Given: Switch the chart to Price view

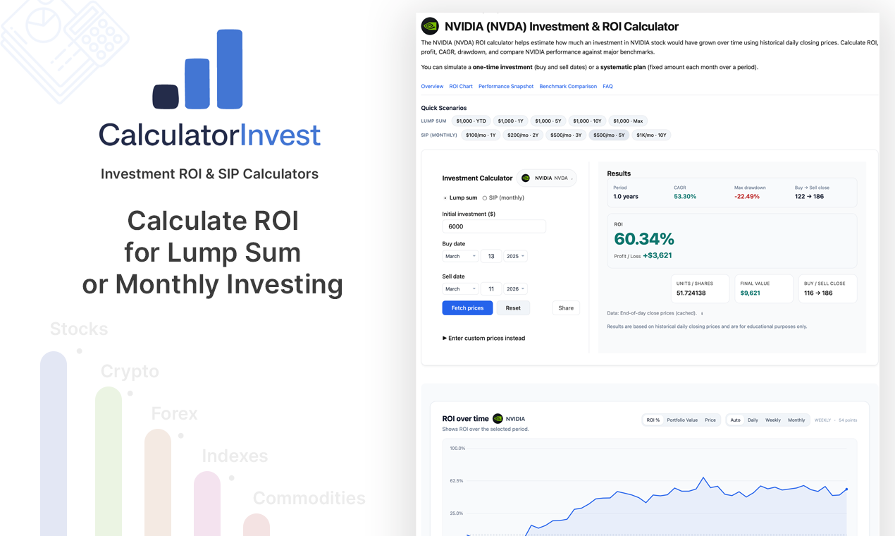Looking at the screenshot, I should [x=710, y=420].
